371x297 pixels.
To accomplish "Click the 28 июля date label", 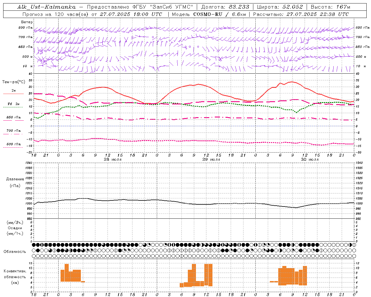I will pyautogui.click(x=113, y=160).
